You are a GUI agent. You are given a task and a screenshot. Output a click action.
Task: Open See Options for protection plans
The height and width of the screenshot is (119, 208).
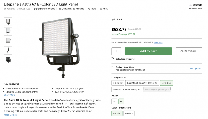point(196,69)
